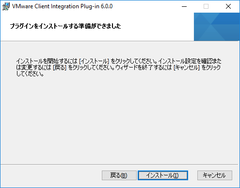Open the installer icon menu in title bar
This screenshot has width=240, height=188.
(x=6, y=6)
